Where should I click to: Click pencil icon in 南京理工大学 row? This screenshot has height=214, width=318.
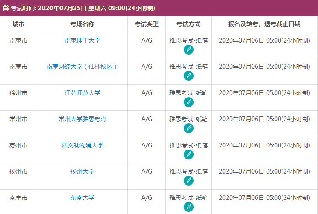(x=188, y=50)
